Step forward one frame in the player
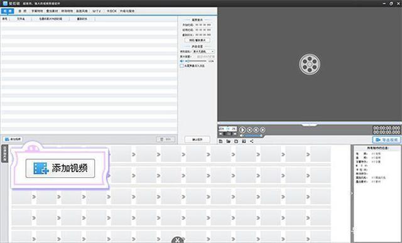This screenshot has height=243, width=402. 263,130
